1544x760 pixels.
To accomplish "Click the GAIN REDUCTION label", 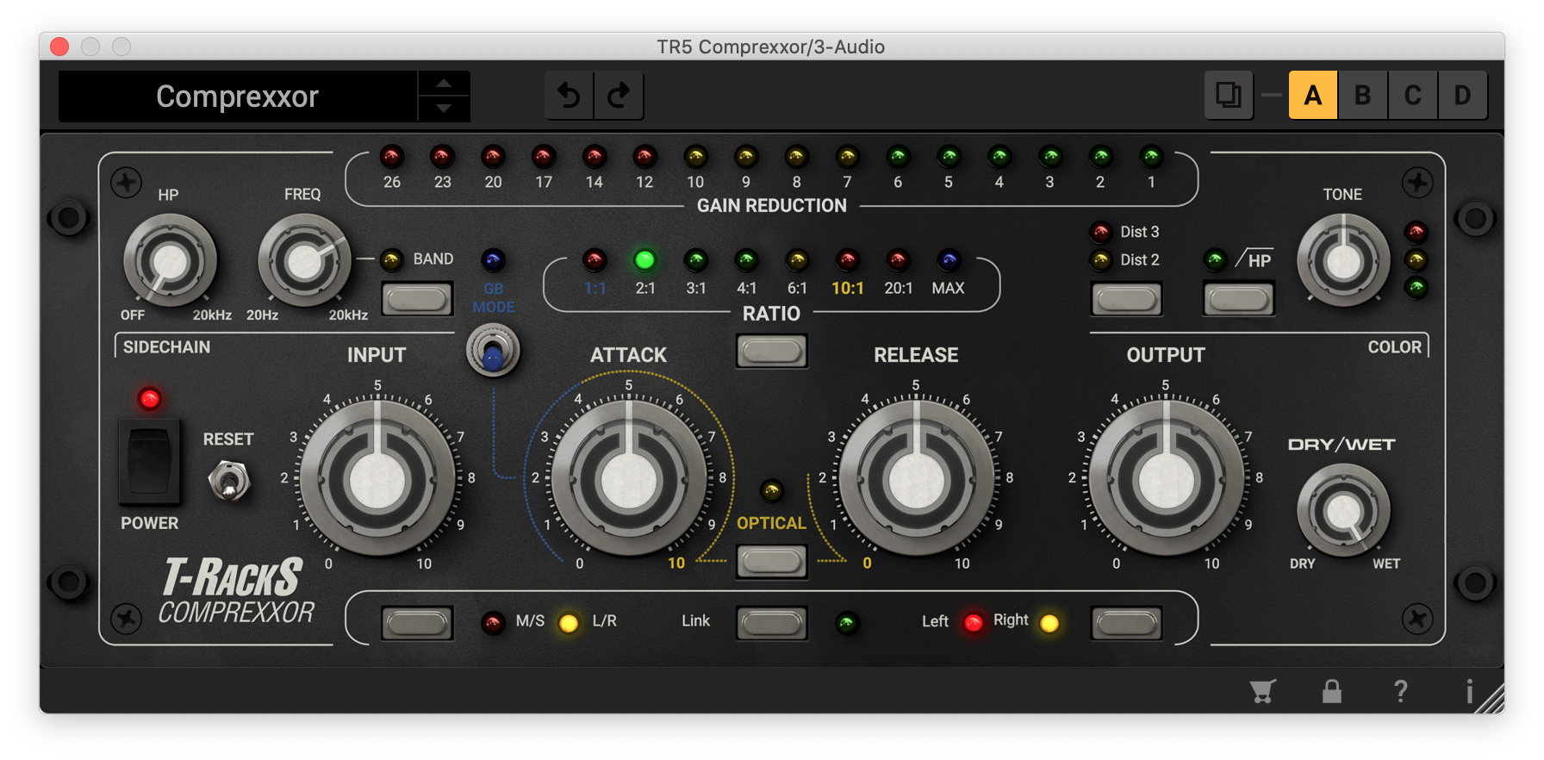I will click(772, 206).
